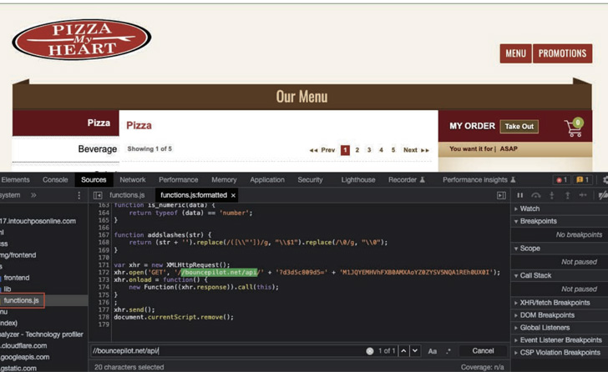
Task: Close the functions.js:formatted tab
Action: point(233,195)
